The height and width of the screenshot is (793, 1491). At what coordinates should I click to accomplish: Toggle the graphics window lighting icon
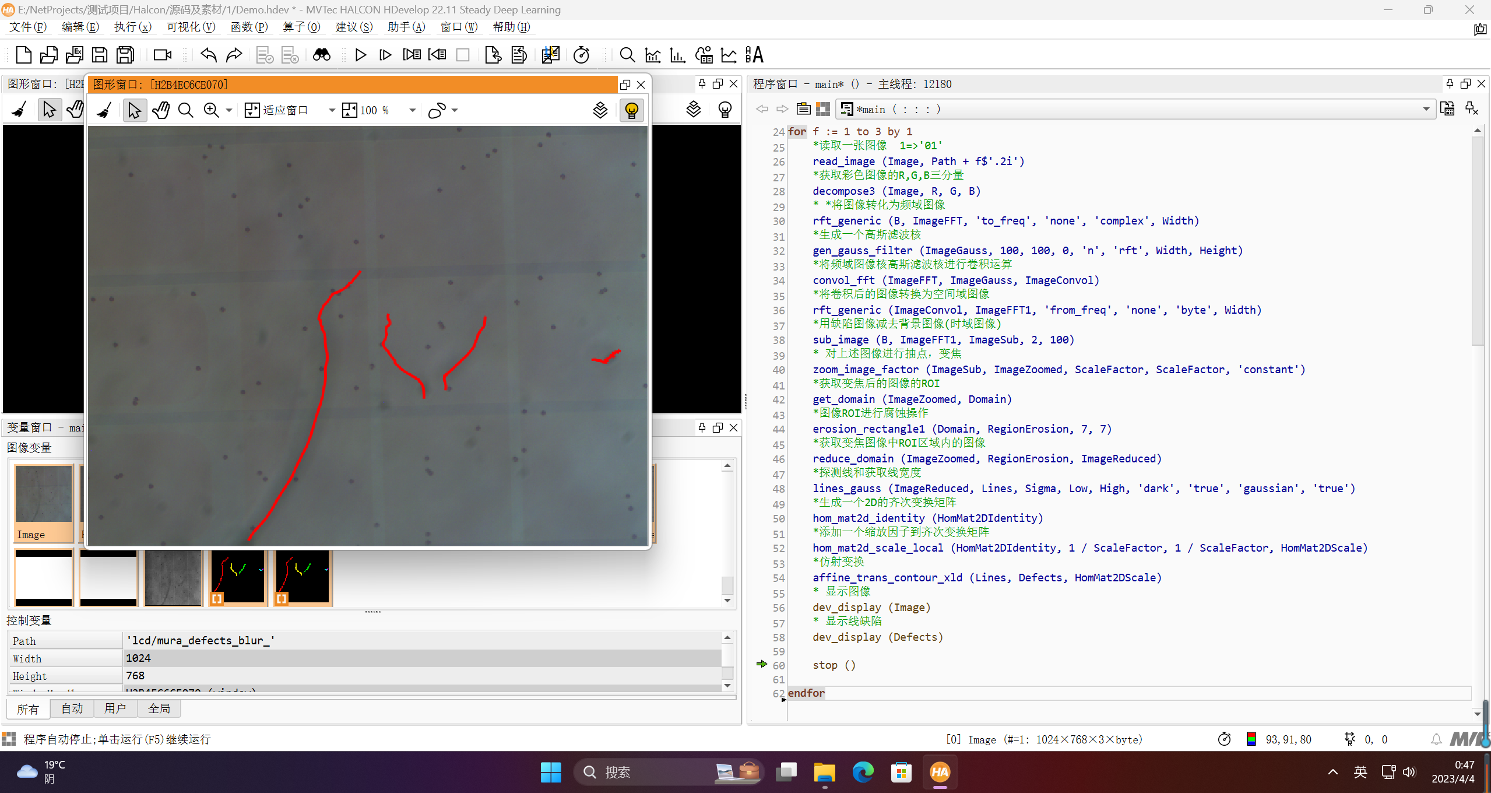(632, 110)
